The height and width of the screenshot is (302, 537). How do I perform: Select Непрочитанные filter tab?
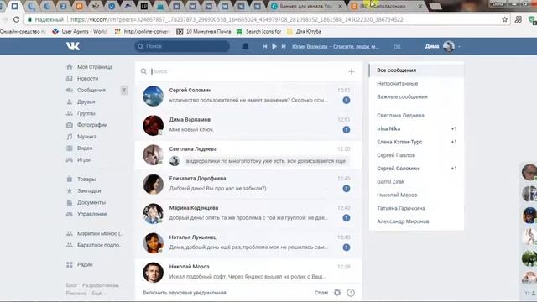click(416, 84)
